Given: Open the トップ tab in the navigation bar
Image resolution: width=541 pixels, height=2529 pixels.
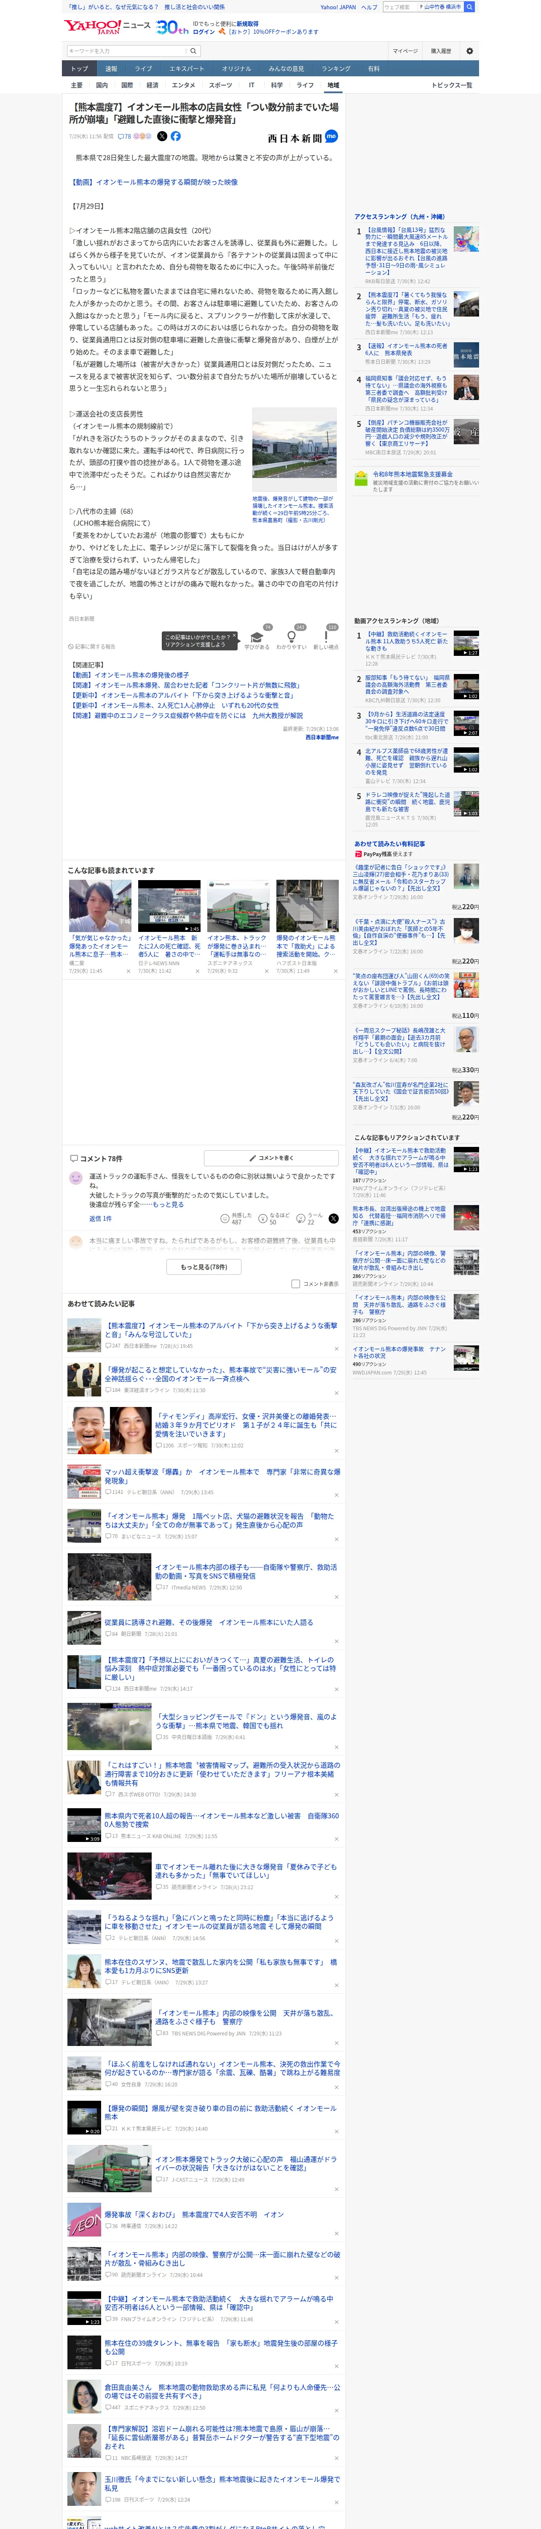Looking at the screenshot, I should (x=80, y=69).
